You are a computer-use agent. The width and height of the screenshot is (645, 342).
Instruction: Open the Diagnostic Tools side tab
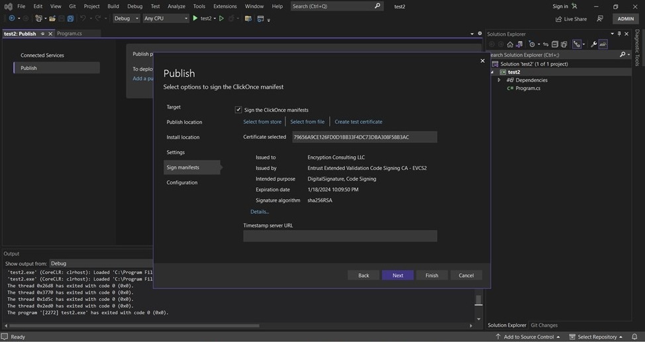[x=637, y=48]
